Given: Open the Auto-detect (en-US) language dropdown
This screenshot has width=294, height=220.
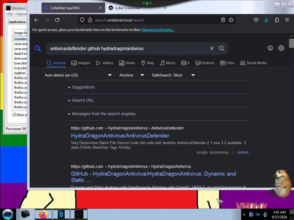Looking at the screenshot, I should 78,75.
